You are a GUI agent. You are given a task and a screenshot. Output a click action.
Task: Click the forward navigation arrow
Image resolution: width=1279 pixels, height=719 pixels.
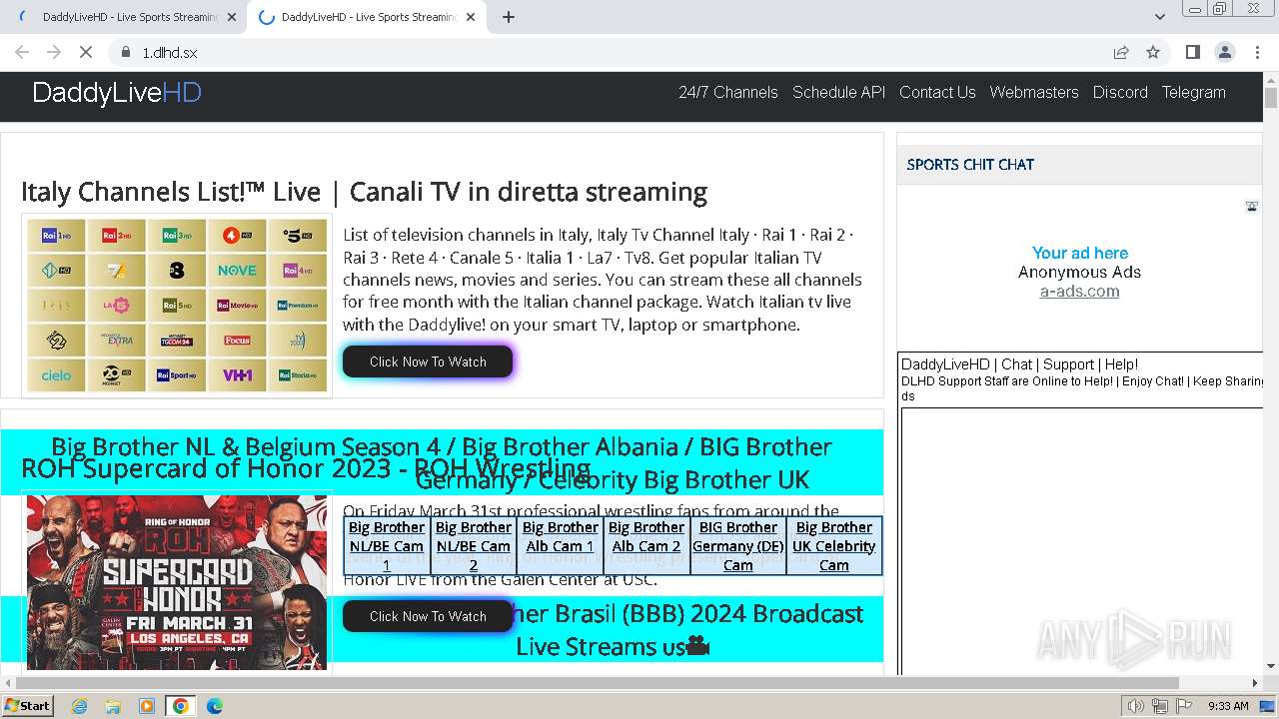tap(54, 52)
